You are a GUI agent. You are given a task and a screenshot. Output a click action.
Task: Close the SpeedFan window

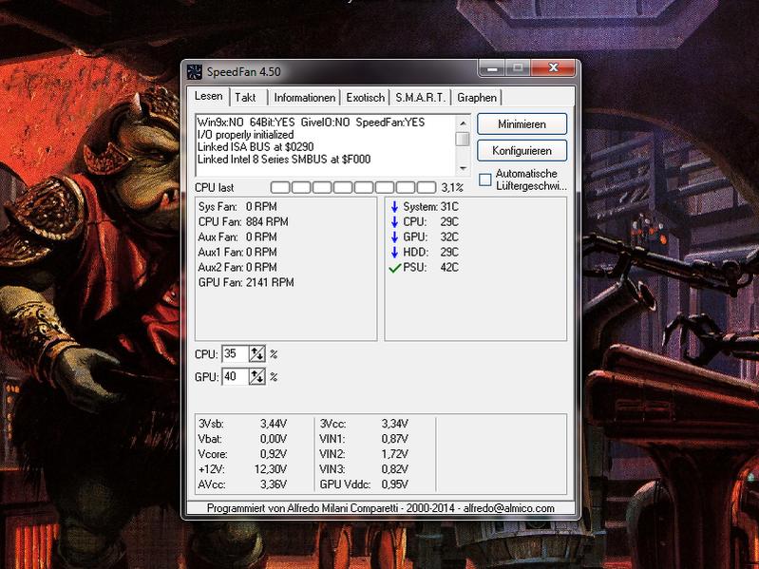553,67
